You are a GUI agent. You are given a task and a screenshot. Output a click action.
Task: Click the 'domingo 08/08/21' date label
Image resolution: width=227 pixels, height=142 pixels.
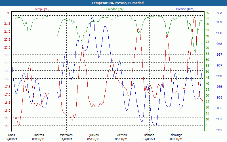click(176, 137)
